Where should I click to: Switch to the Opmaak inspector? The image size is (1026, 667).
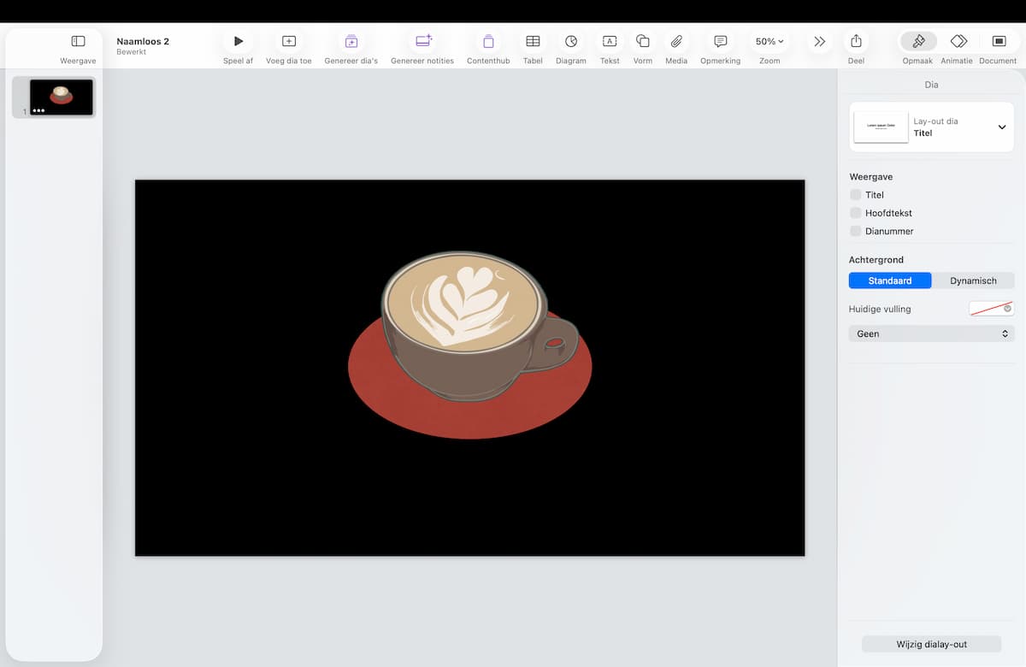click(918, 41)
